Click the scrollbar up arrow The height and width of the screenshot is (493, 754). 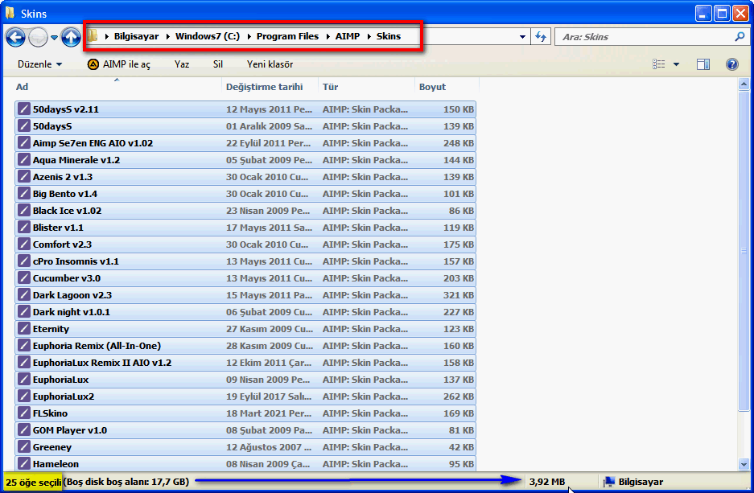(x=744, y=84)
